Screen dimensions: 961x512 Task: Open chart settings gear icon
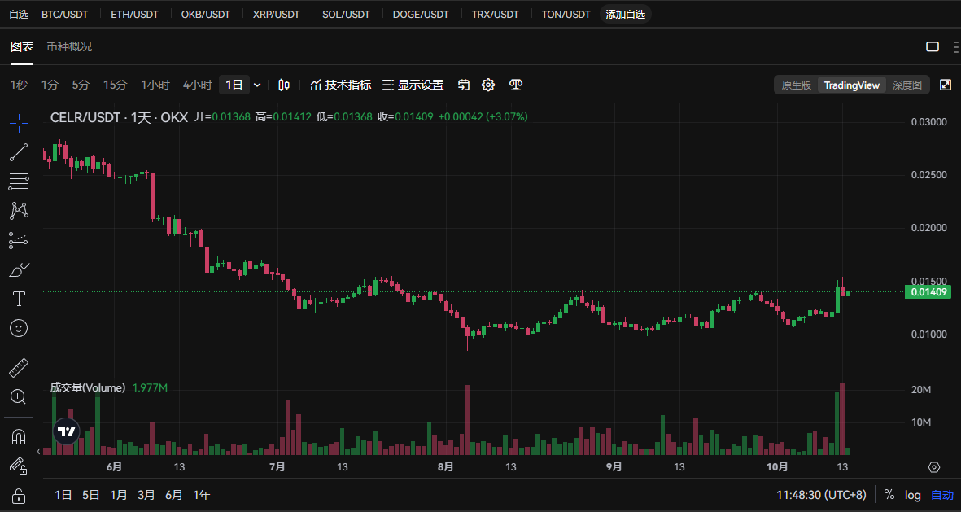pos(488,85)
